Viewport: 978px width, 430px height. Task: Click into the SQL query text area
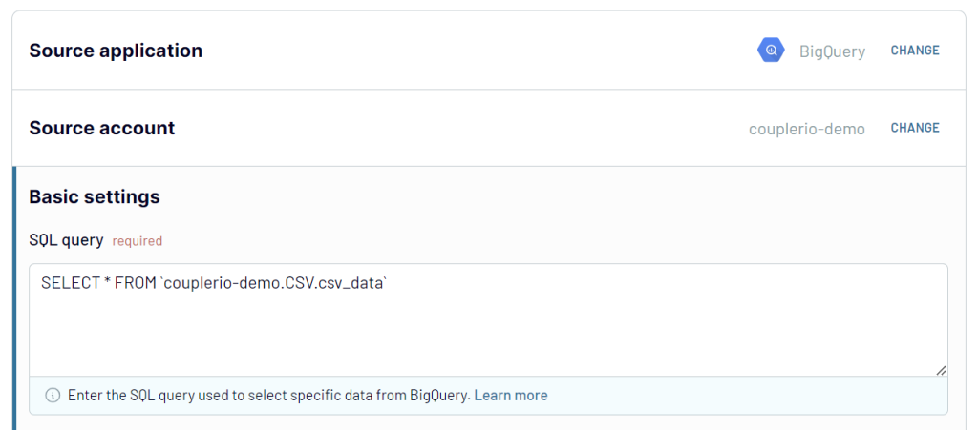488,319
